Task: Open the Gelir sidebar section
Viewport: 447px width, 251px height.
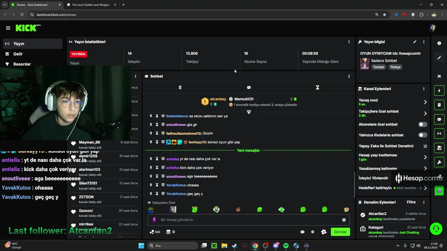Action: (x=33, y=54)
